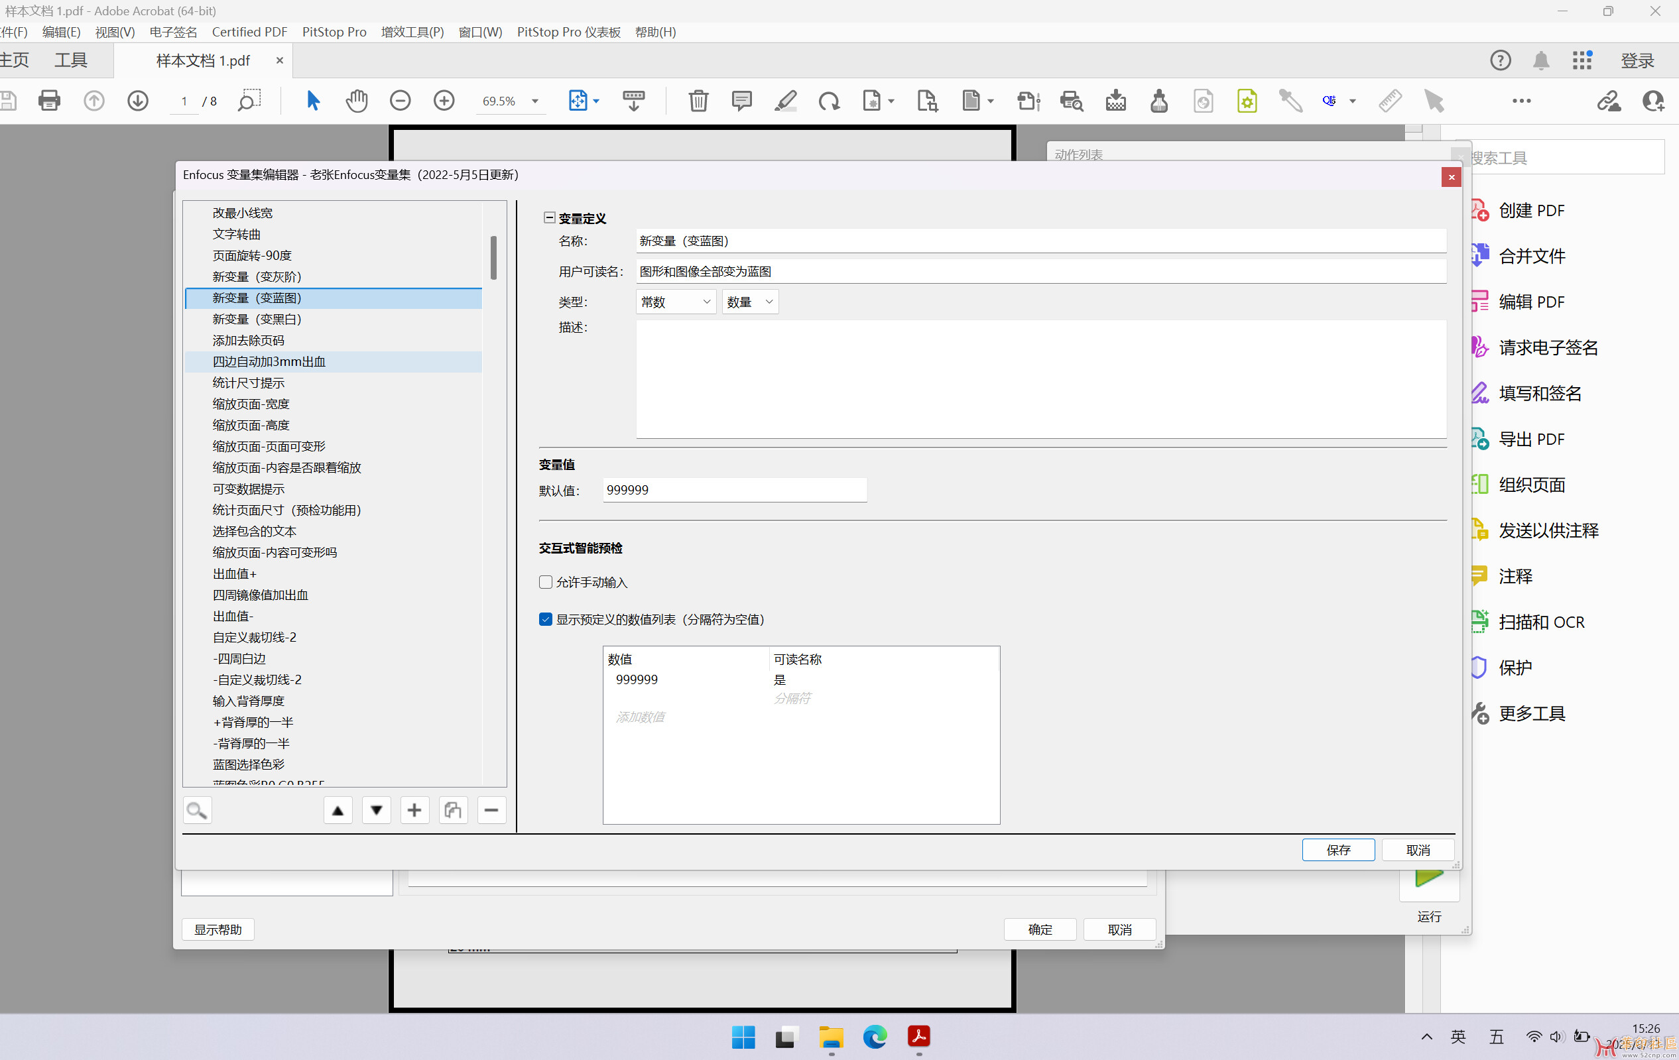Open the 69.5% zoom level dropdown
Viewport: 1679px width, 1060px height.
(x=534, y=101)
